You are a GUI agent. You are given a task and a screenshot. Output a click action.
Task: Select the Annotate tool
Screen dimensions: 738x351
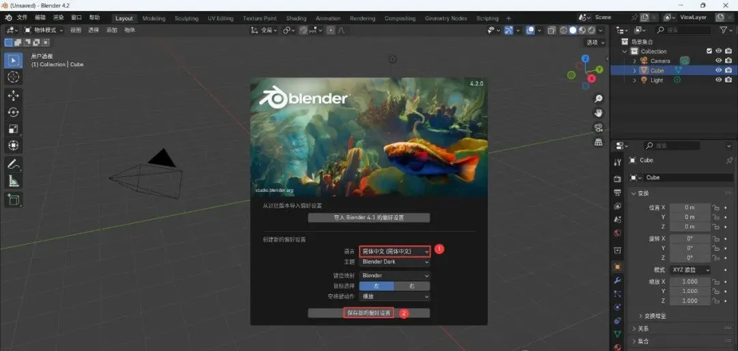[13, 165]
